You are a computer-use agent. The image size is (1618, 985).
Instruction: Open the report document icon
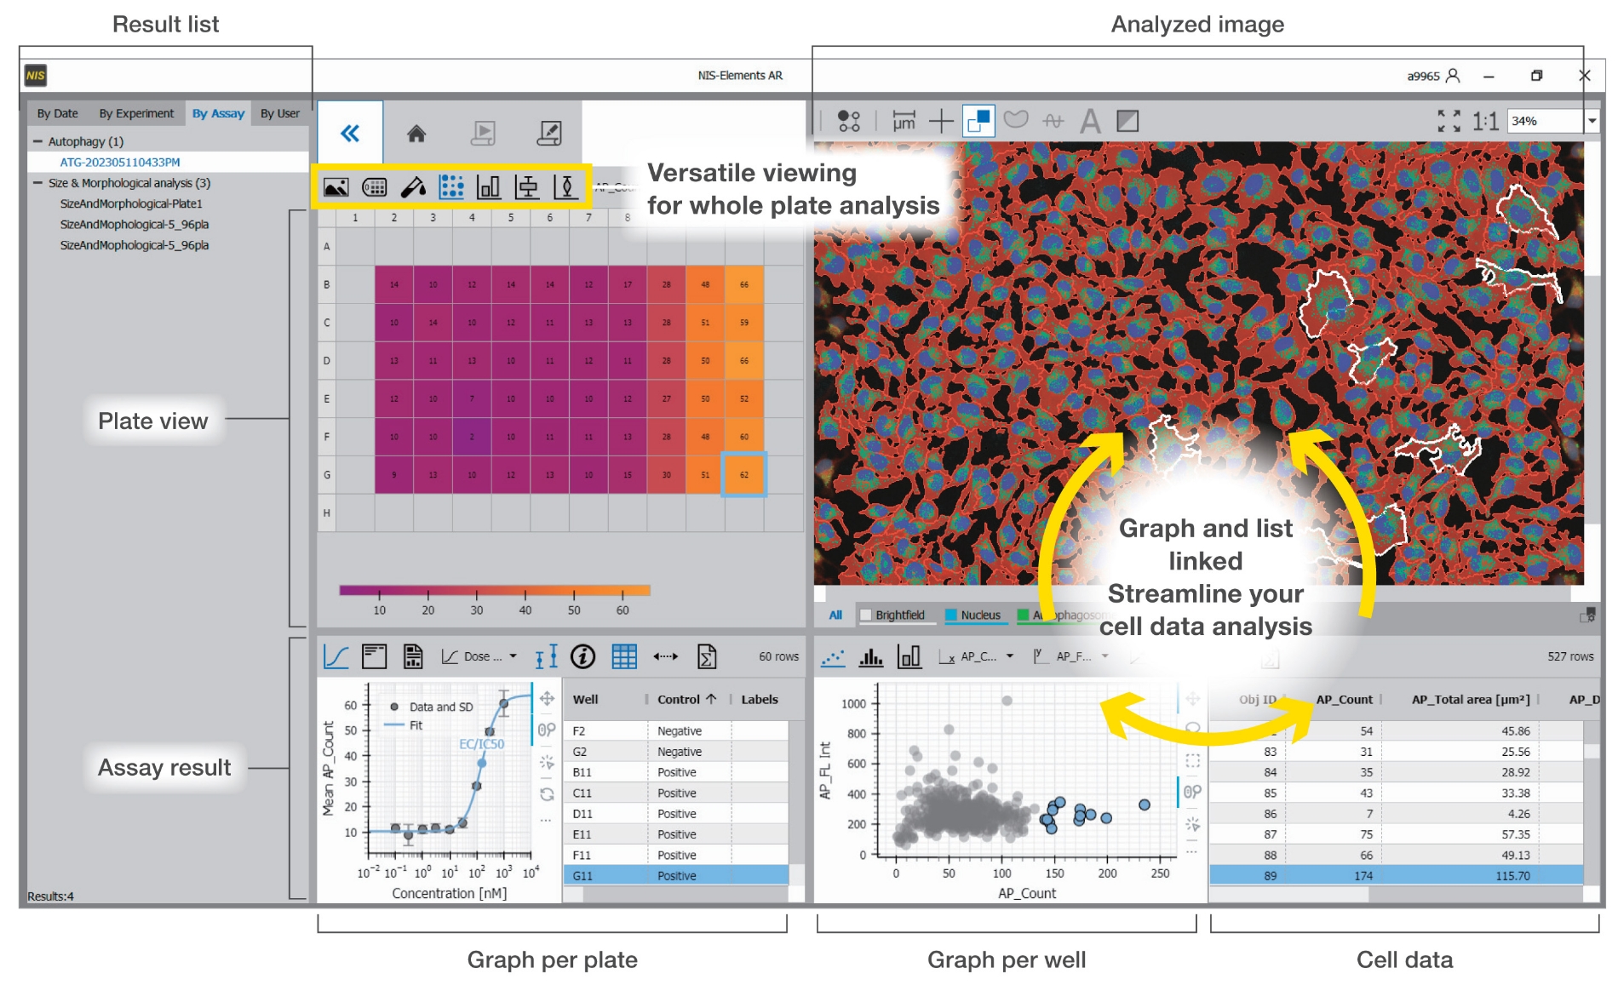[x=413, y=656]
